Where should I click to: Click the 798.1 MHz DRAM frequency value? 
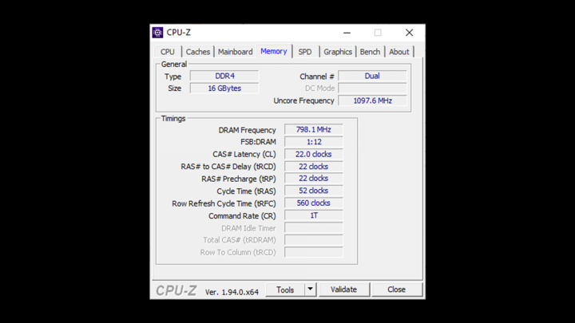pyautogui.click(x=314, y=130)
